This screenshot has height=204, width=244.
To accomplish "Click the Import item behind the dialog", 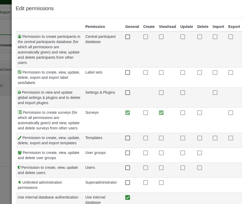I will (x=5, y=12).
